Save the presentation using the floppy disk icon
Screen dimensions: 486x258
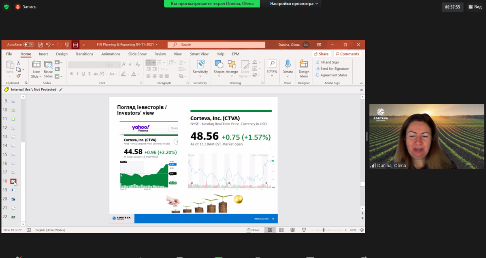click(x=40, y=45)
